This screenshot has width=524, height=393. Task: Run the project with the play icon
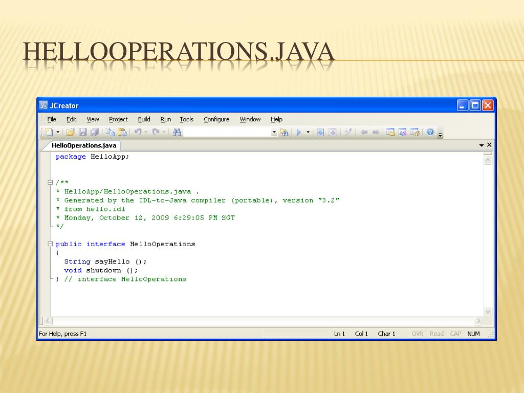click(299, 132)
